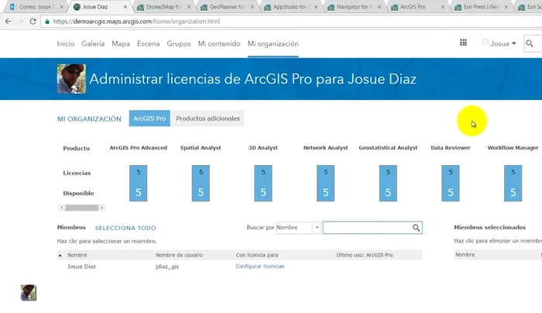Open the Galería menu item
Screen dimensions: 542x313
(93, 43)
